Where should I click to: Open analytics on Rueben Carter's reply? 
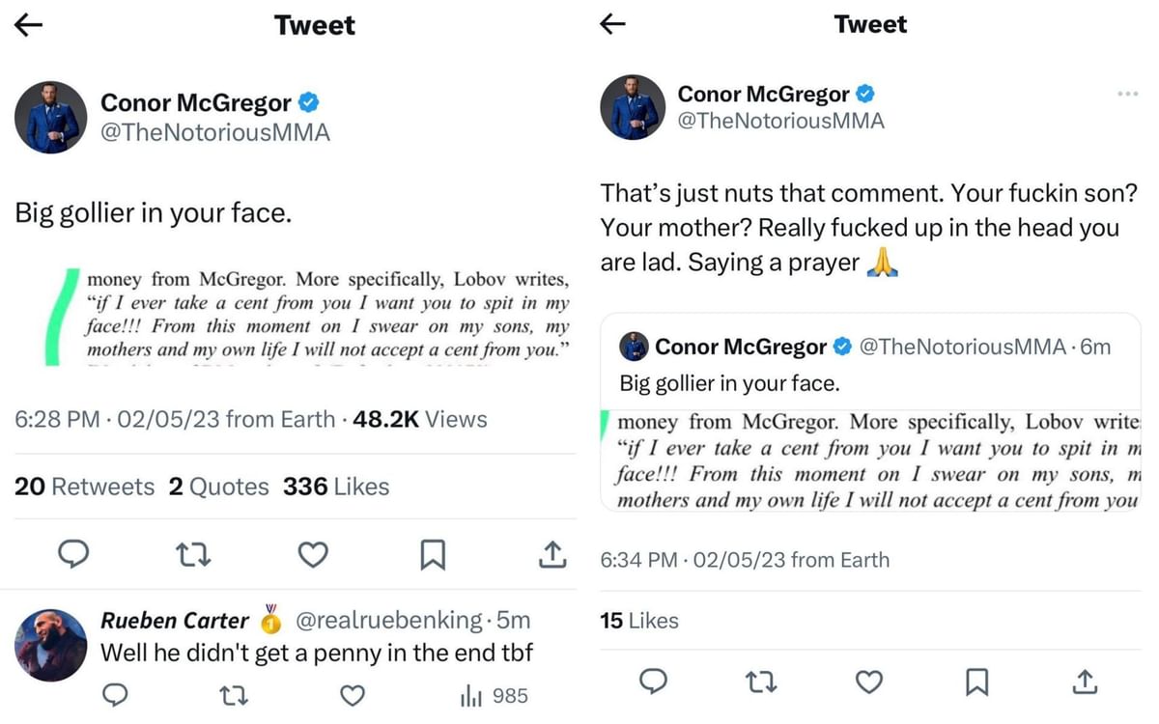click(x=470, y=695)
